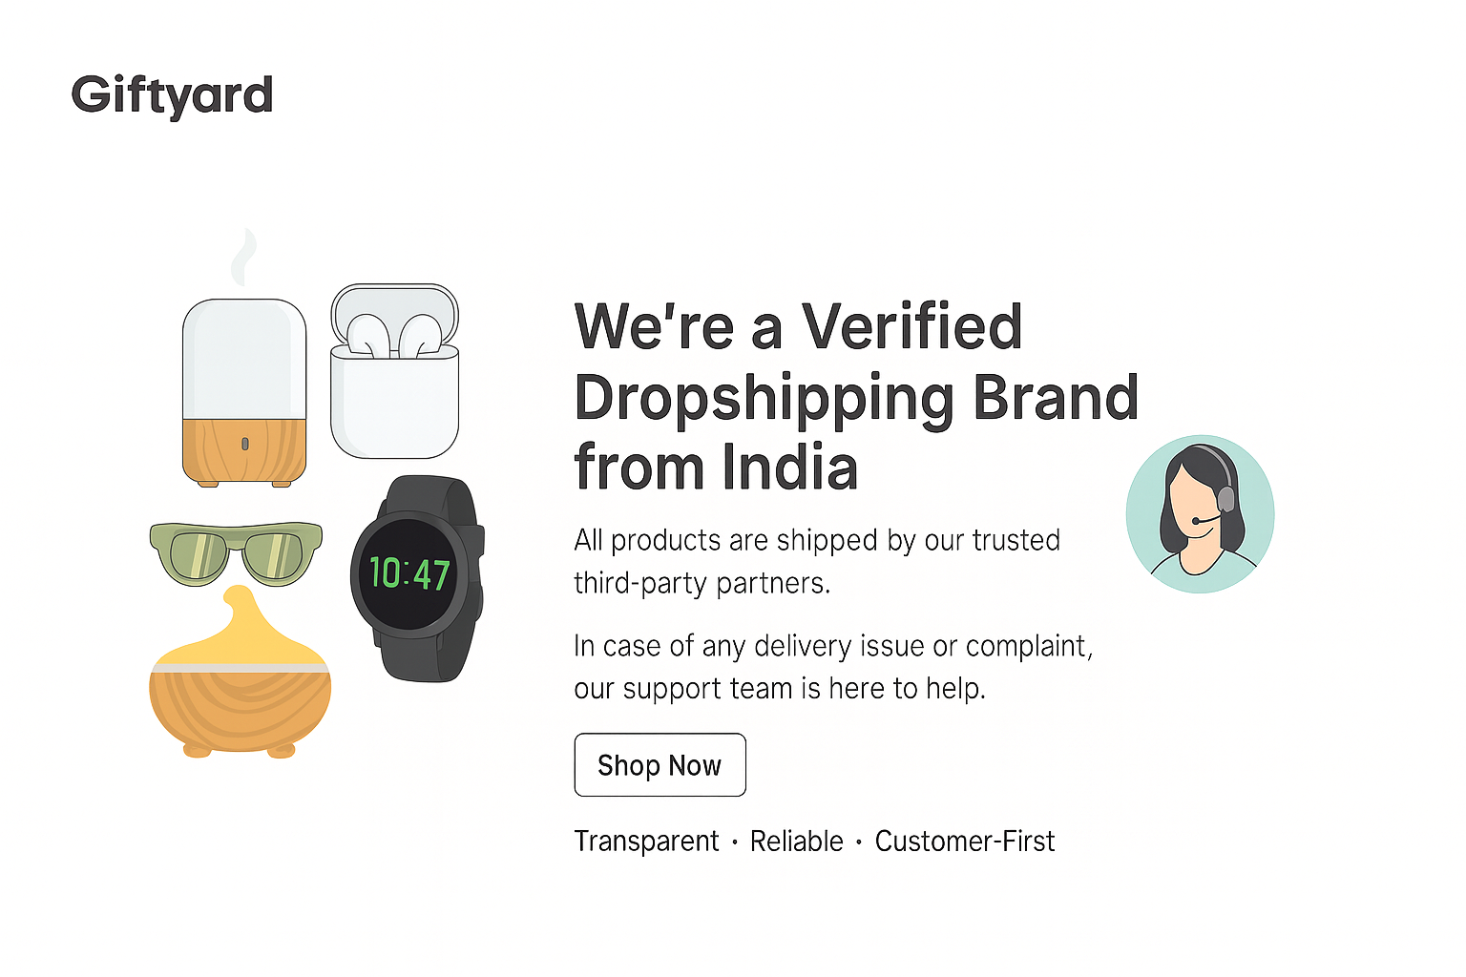The height and width of the screenshot is (977, 1466).
Task: Click the left lens of the sunglasses
Action: click(197, 553)
